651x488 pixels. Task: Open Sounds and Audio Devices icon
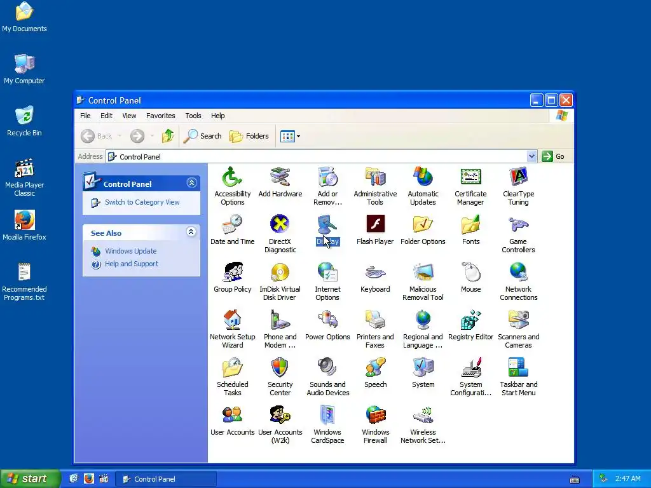pyautogui.click(x=327, y=368)
